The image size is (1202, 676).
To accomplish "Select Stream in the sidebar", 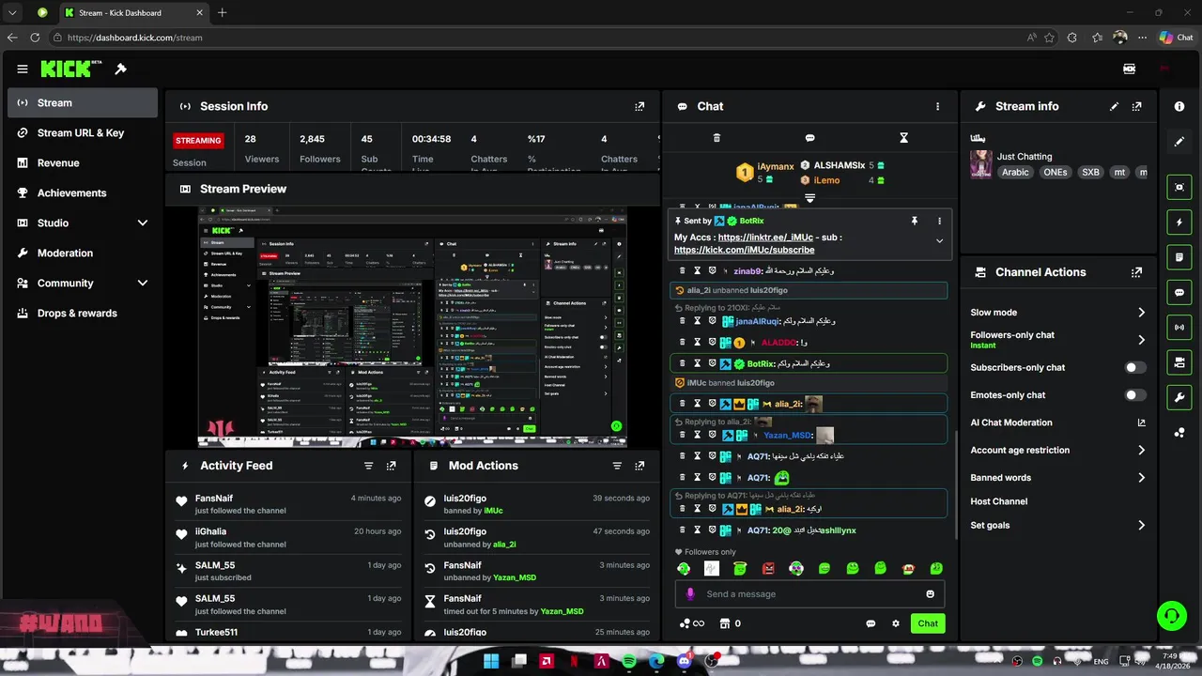I will tap(83, 103).
